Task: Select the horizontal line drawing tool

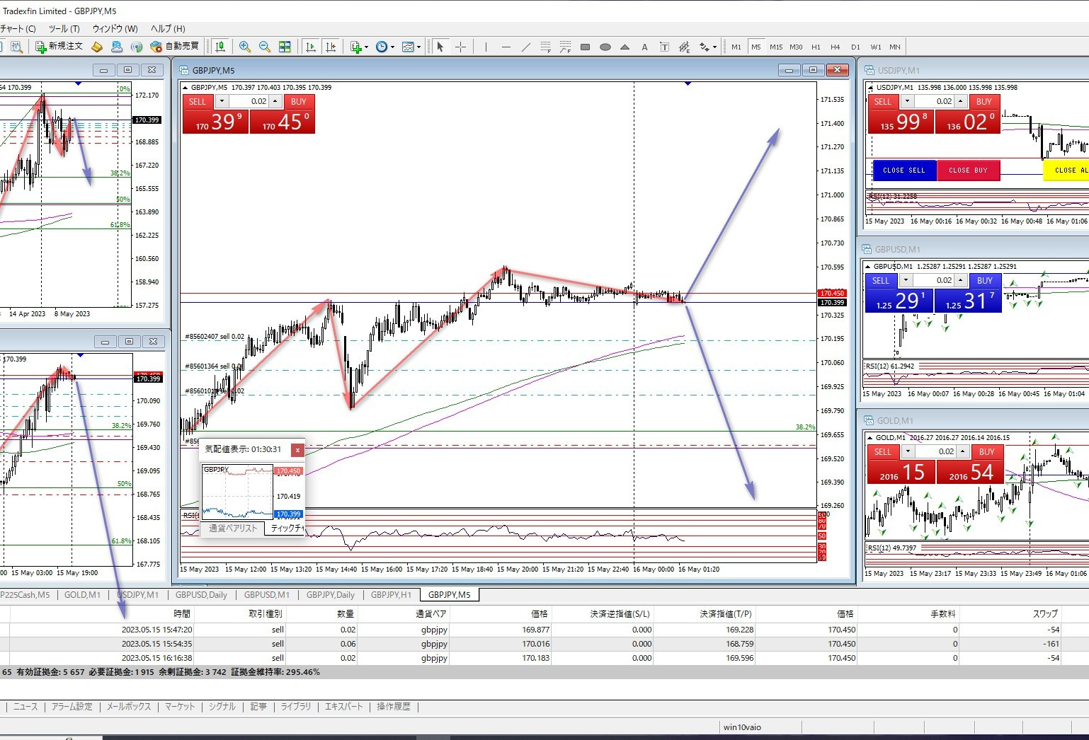Action: coord(506,47)
